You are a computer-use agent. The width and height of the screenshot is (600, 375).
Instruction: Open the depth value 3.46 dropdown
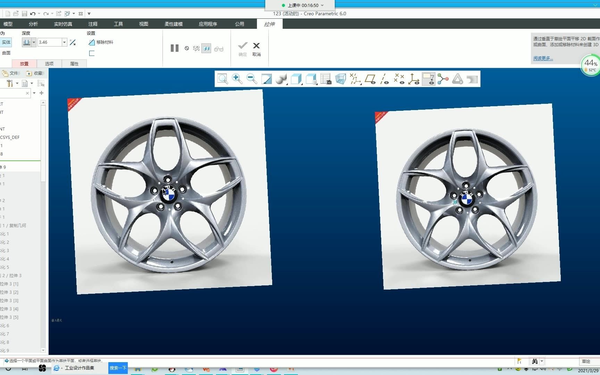tap(64, 42)
